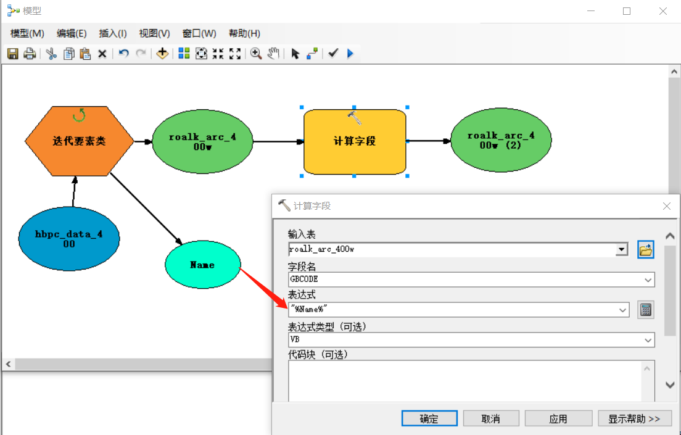Viewport: 681px width, 435px height.
Task: Run the model with blue play icon
Action: (350, 54)
